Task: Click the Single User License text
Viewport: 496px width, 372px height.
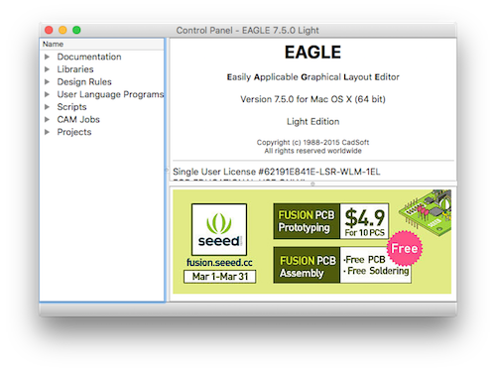Action: [277, 172]
